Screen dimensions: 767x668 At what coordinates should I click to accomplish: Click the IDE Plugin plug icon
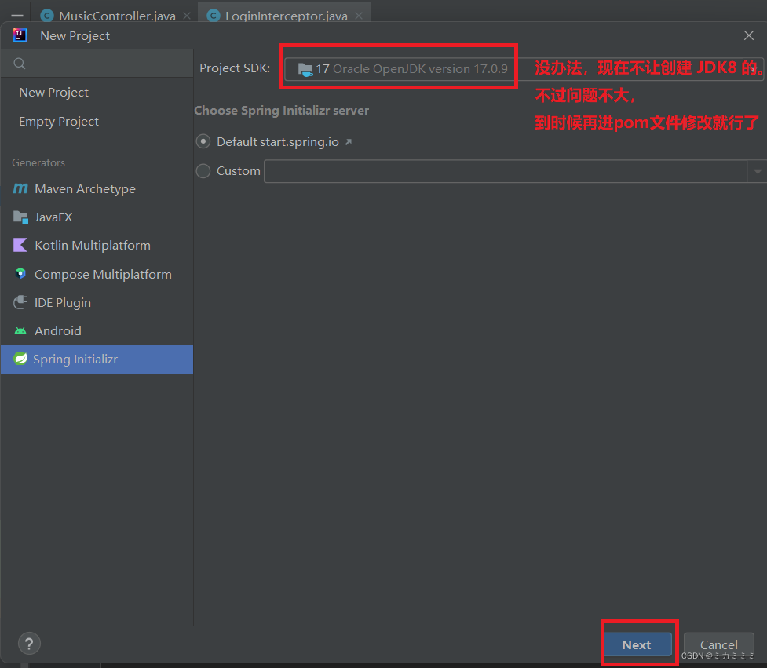pyautogui.click(x=20, y=302)
